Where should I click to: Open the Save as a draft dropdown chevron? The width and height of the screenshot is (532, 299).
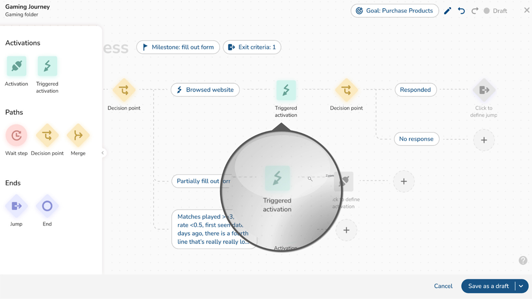coord(521,286)
